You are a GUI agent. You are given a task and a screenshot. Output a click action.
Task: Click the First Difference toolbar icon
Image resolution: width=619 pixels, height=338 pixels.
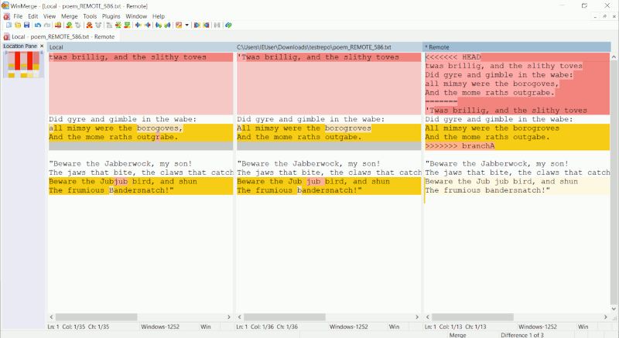pyautogui.click(x=109, y=25)
